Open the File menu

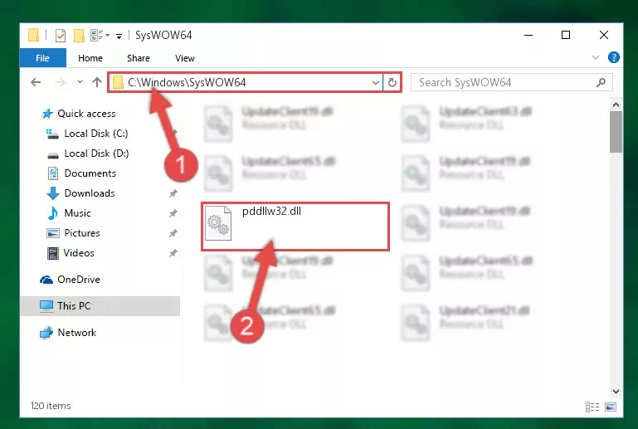tap(42, 58)
